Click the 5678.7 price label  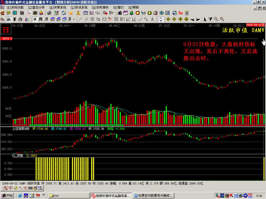7,38
